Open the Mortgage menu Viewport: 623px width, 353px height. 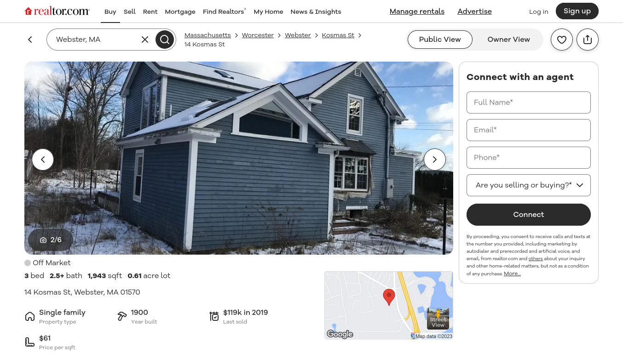pos(180,11)
